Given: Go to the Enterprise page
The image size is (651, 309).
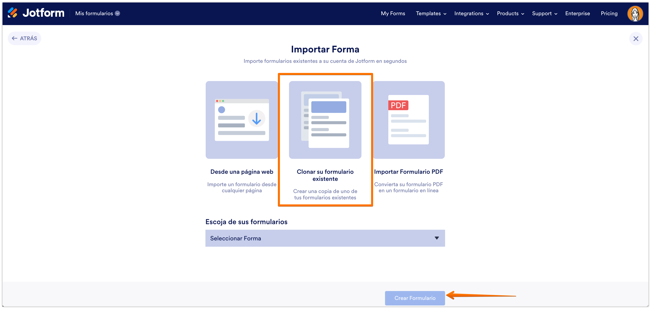Looking at the screenshot, I should [x=578, y=13].
